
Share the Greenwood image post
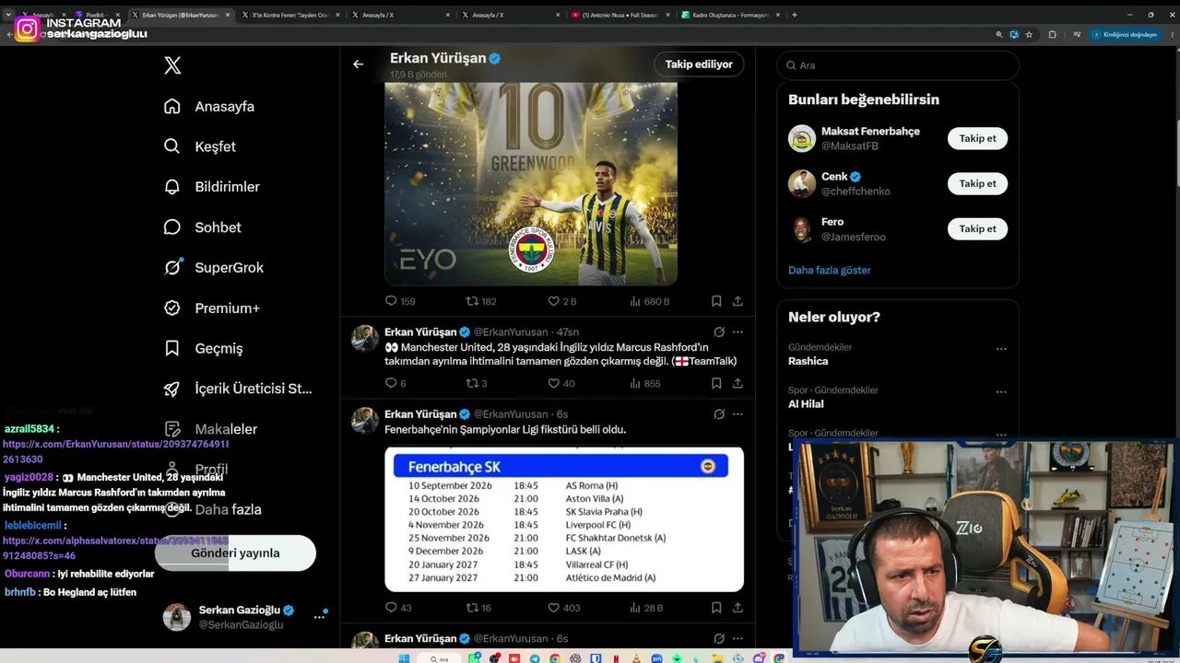737,301
